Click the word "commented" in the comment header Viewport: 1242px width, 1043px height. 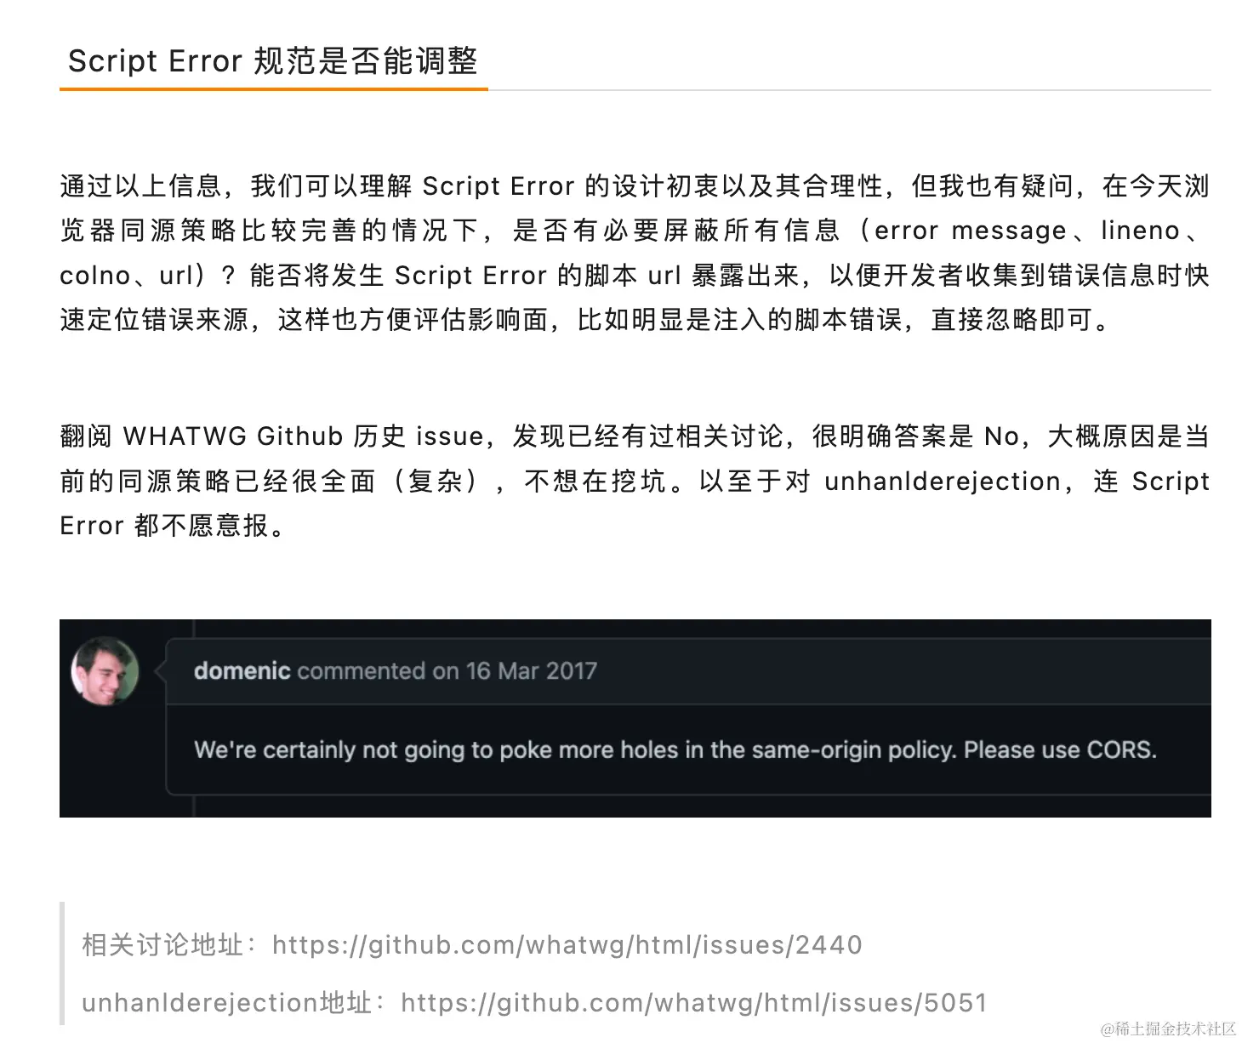click(362, 670)
